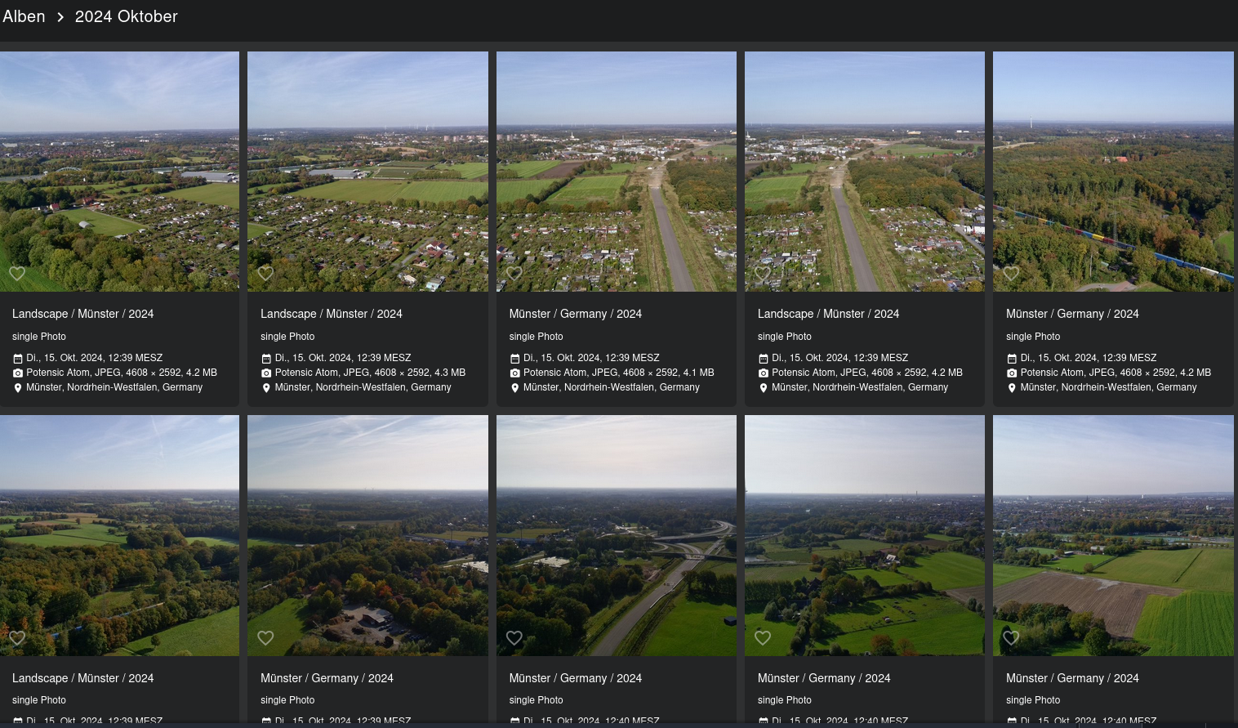
Task: Open the Alben breadcrumb link
Action: click(24, 16)
